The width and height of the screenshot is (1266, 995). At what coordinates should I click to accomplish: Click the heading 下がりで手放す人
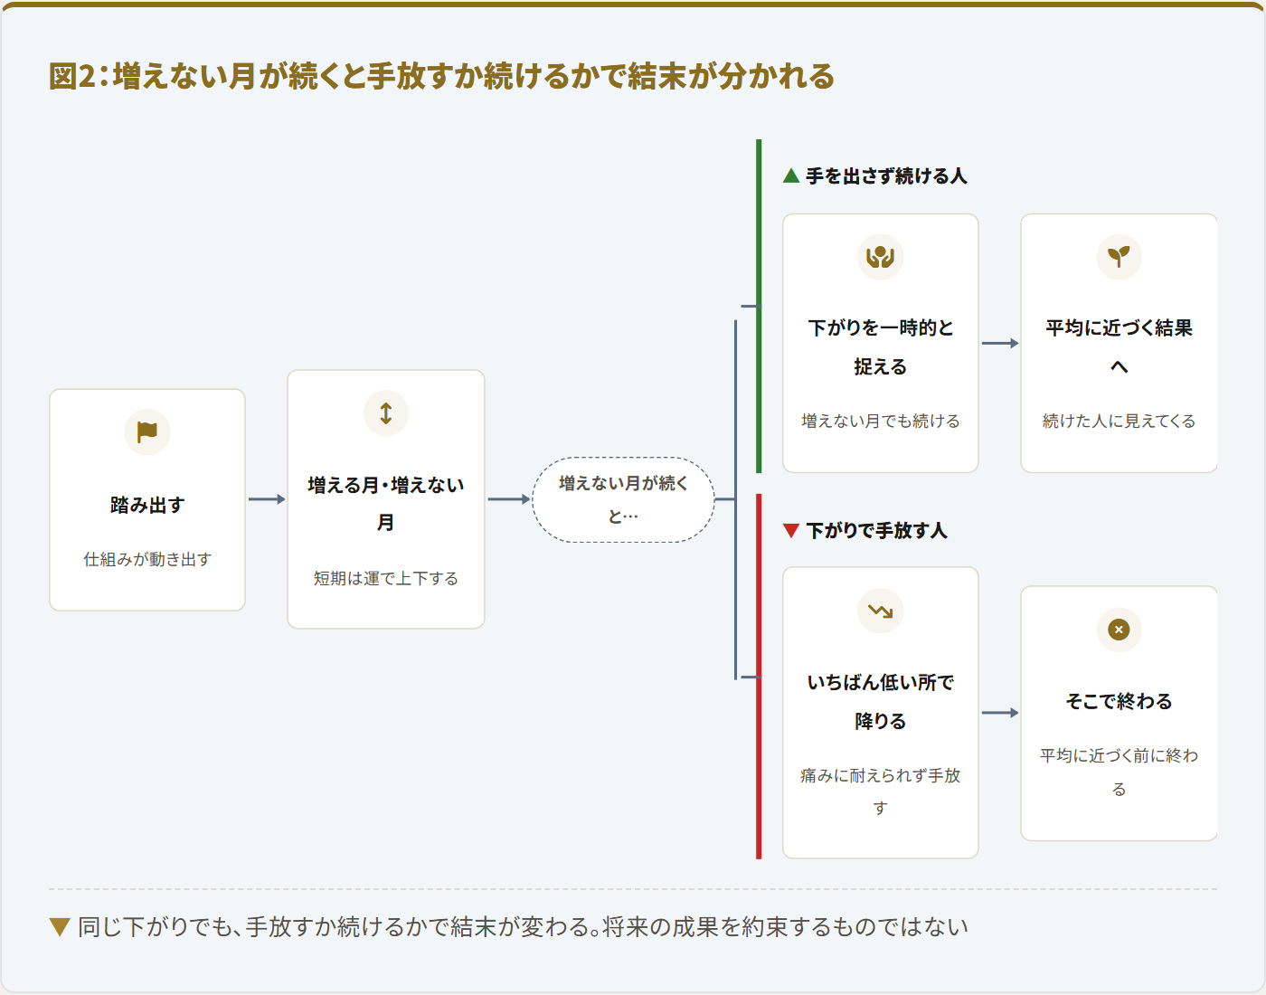[876, 531]
